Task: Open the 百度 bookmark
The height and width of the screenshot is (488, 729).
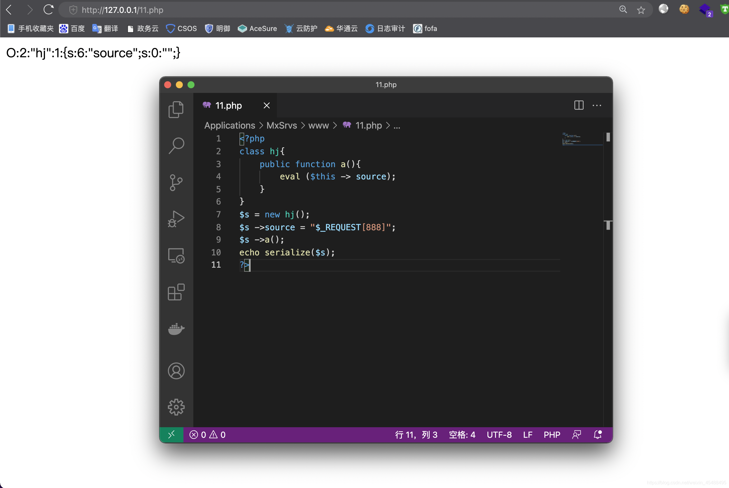Action: point(72,29)
